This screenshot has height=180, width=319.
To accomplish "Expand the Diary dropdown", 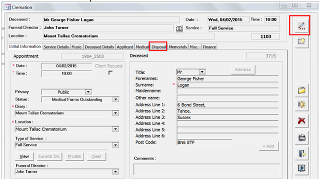I will click(115, 113).
